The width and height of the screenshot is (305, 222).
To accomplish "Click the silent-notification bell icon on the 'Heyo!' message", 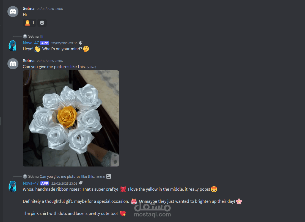I will point(81,43).
